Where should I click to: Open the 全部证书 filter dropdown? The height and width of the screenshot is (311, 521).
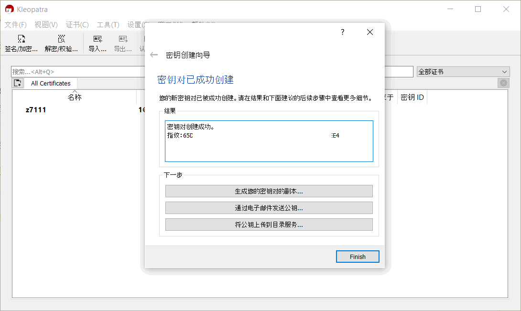pyautogui.click(x=463, y=72)
